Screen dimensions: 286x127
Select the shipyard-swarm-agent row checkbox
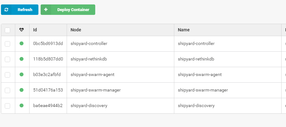(x=8, y=75)
